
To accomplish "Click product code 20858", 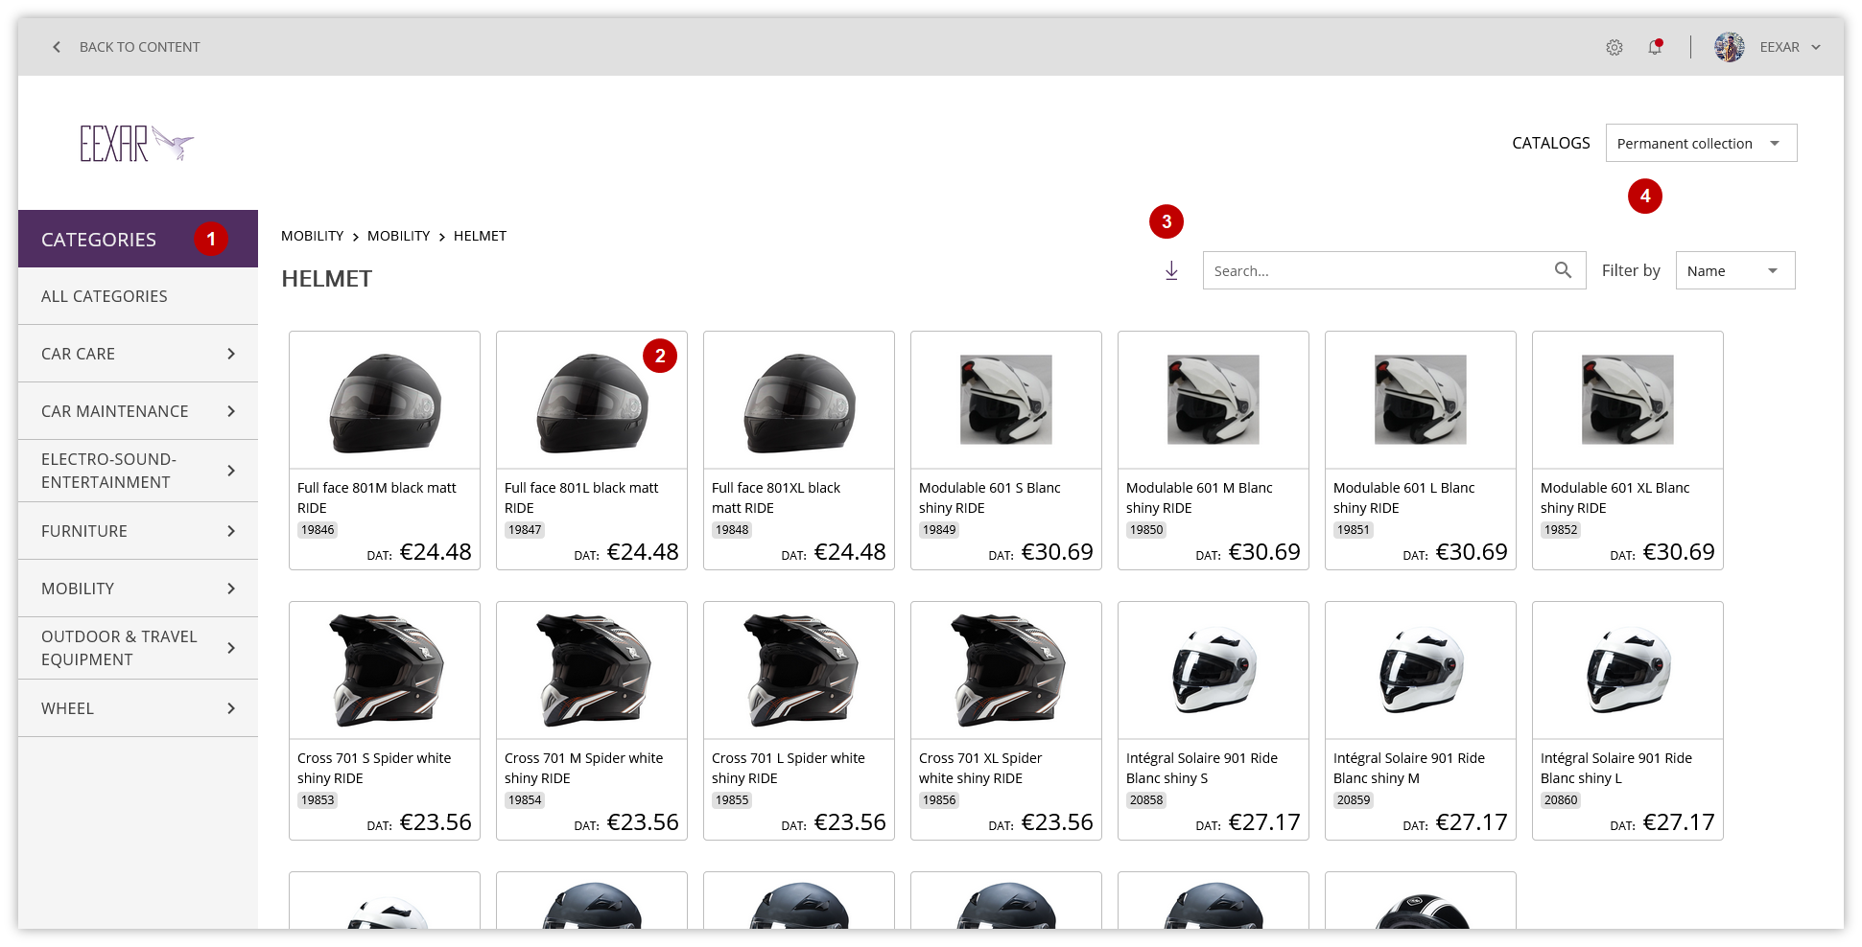I will coord(1146,800).
